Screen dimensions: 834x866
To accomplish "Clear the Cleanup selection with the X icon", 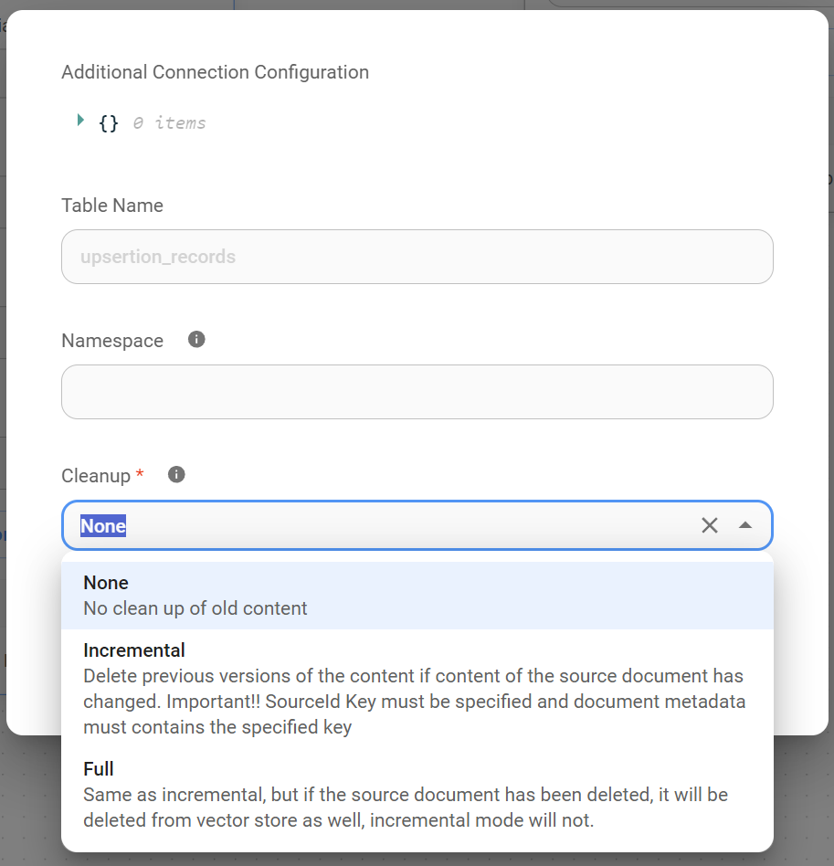I will pos(710,525).
